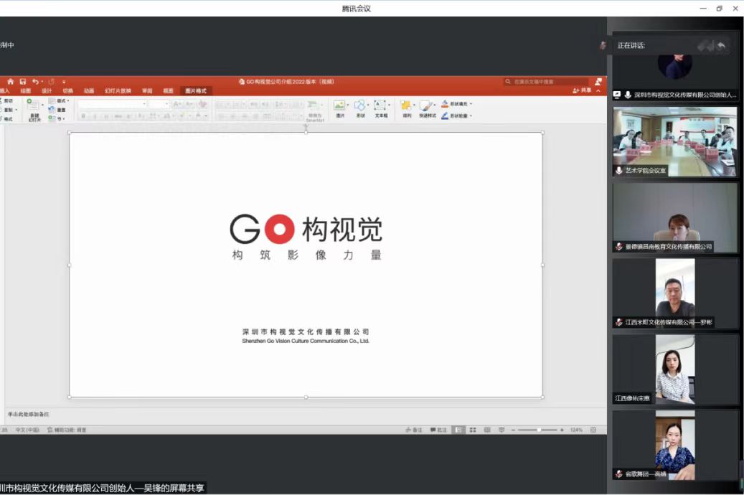744x495 pixels.
Task: Collapse the ribbon with the chevron
Action: (x=598, y=90)
